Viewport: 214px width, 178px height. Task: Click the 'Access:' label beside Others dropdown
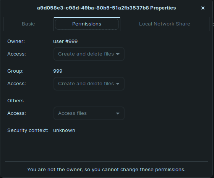[x=16, y=113]
